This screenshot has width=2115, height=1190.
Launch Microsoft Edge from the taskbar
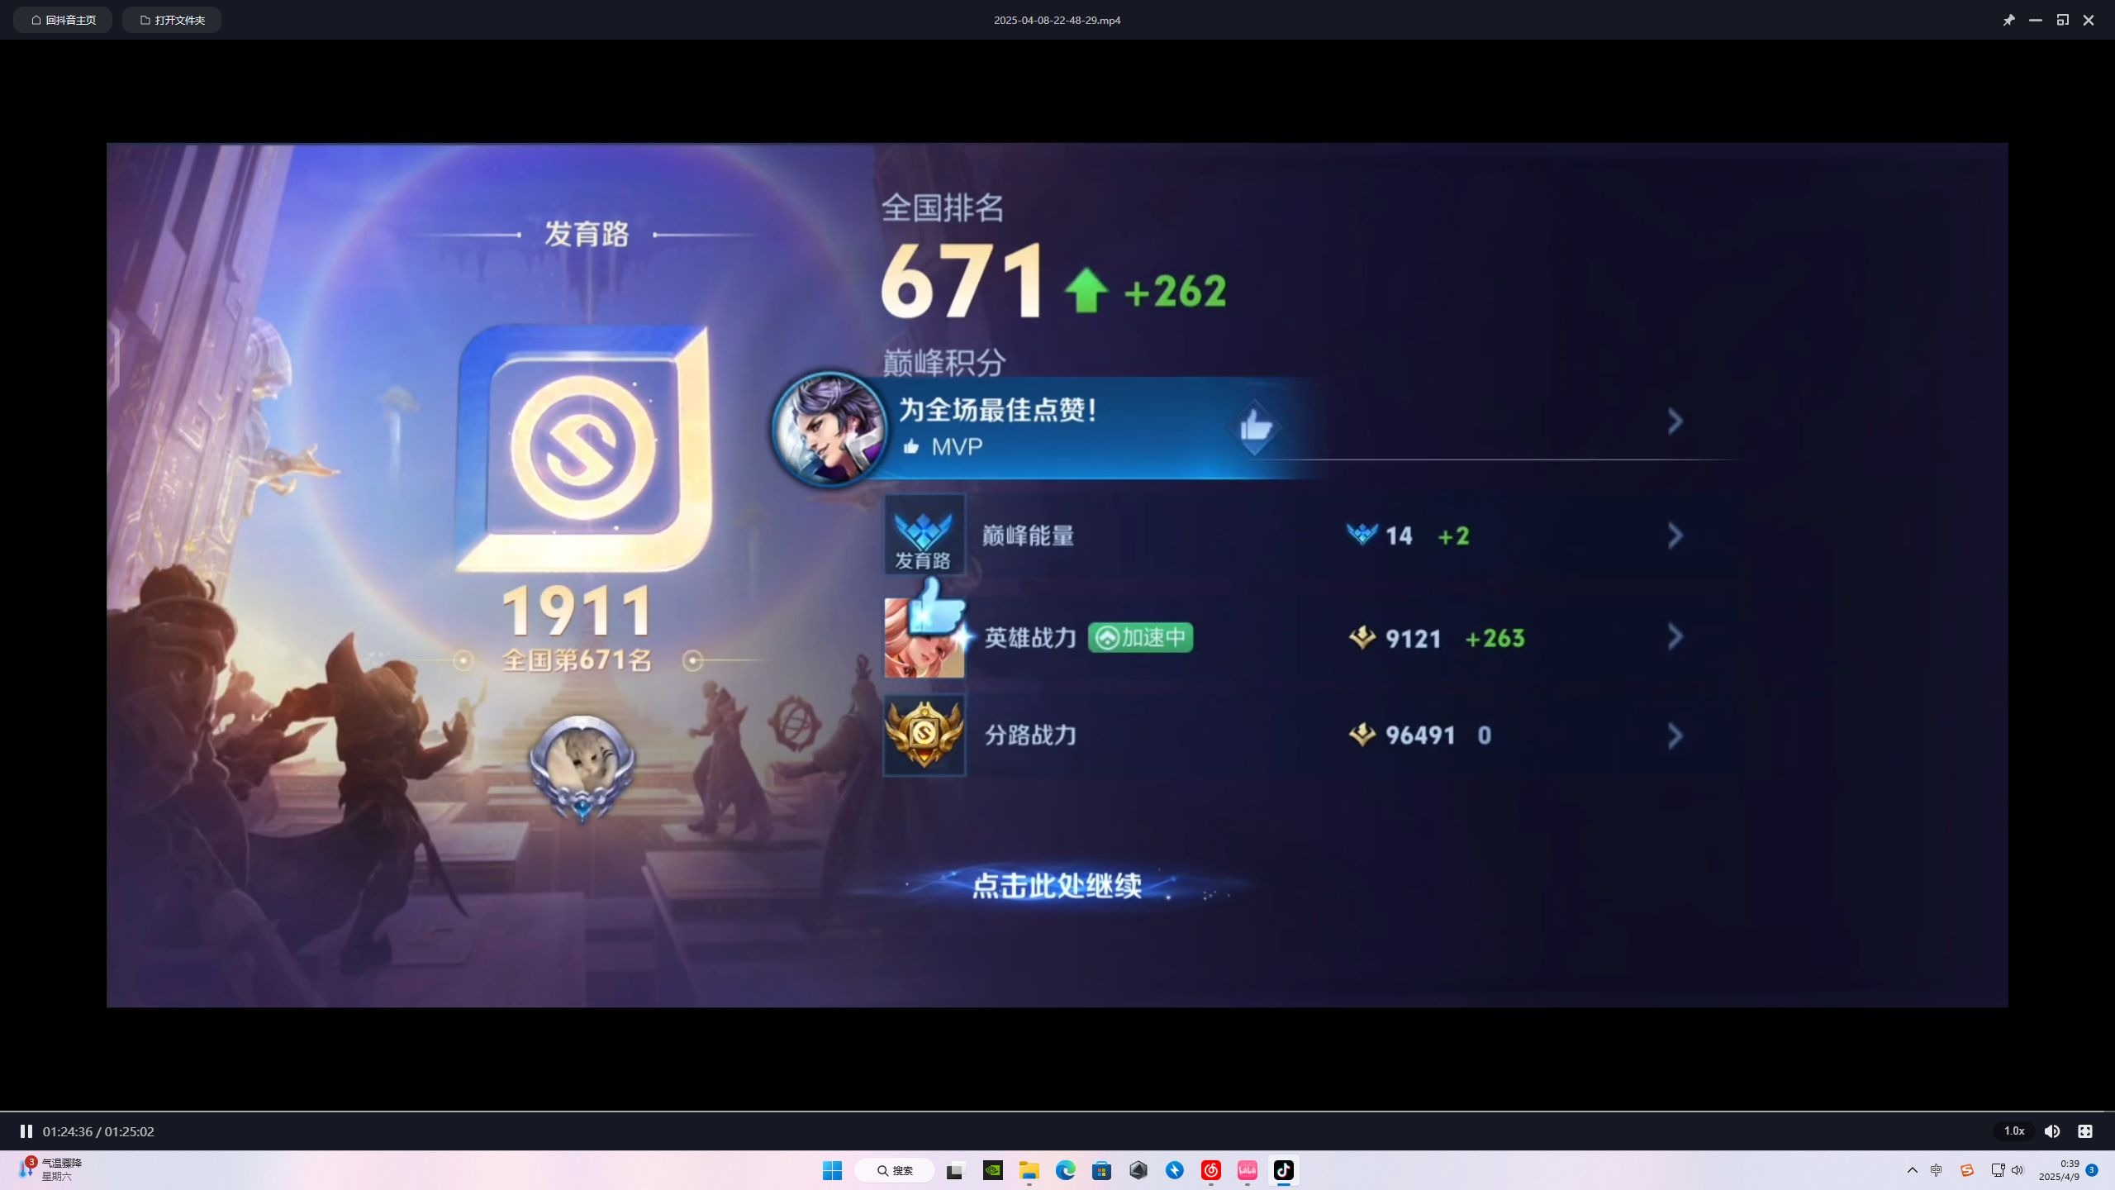tap(1065, 1170)
